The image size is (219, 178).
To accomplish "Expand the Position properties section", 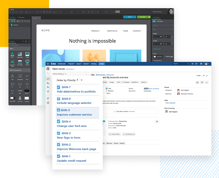I will 172,25.
